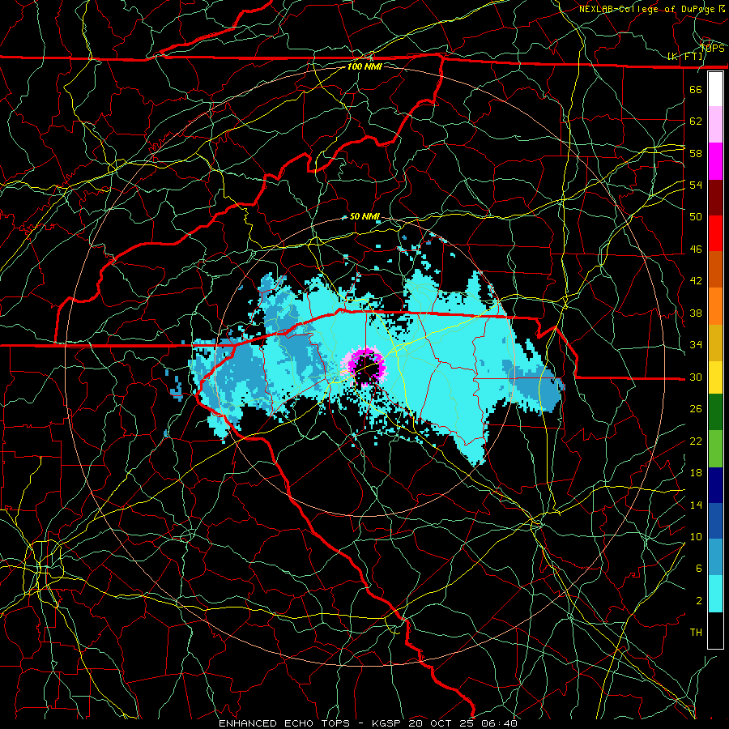The width and height of the screenshot is (729, 729).
Task: Click the magenta 58 kft legend swatch
Action: pyautogui.click(x=715, y=161)
